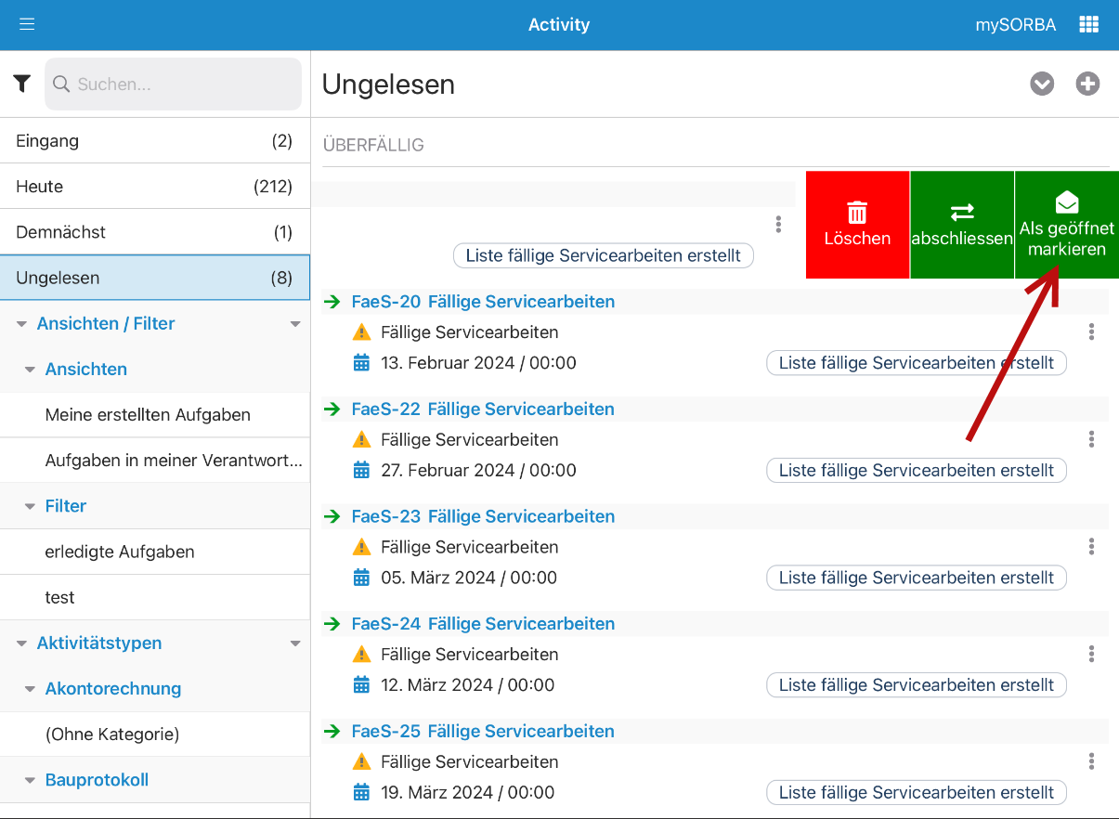Click the warning icon under FaeS-20
The height and width of the screenshot is (819, 1119).
(361, 332)
